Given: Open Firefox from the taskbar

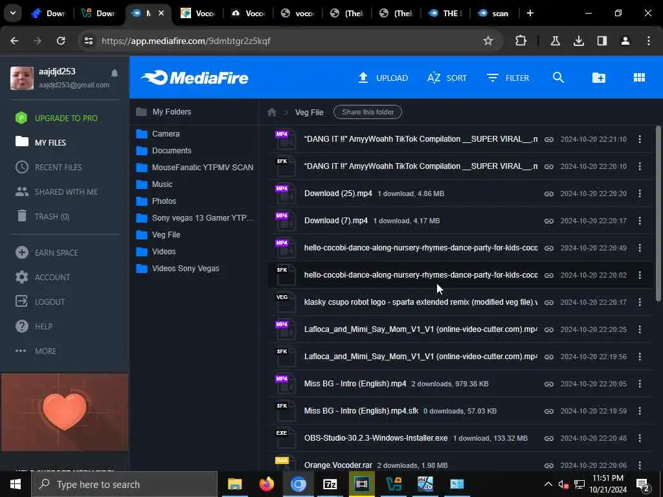Looking at the screenshot, I should [266, 484].
